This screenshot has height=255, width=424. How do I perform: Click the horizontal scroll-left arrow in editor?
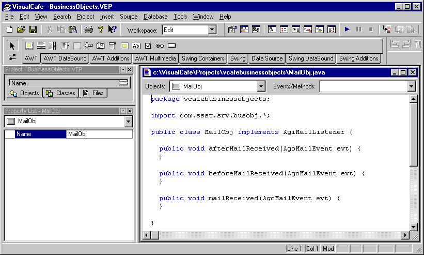[146, 235]
